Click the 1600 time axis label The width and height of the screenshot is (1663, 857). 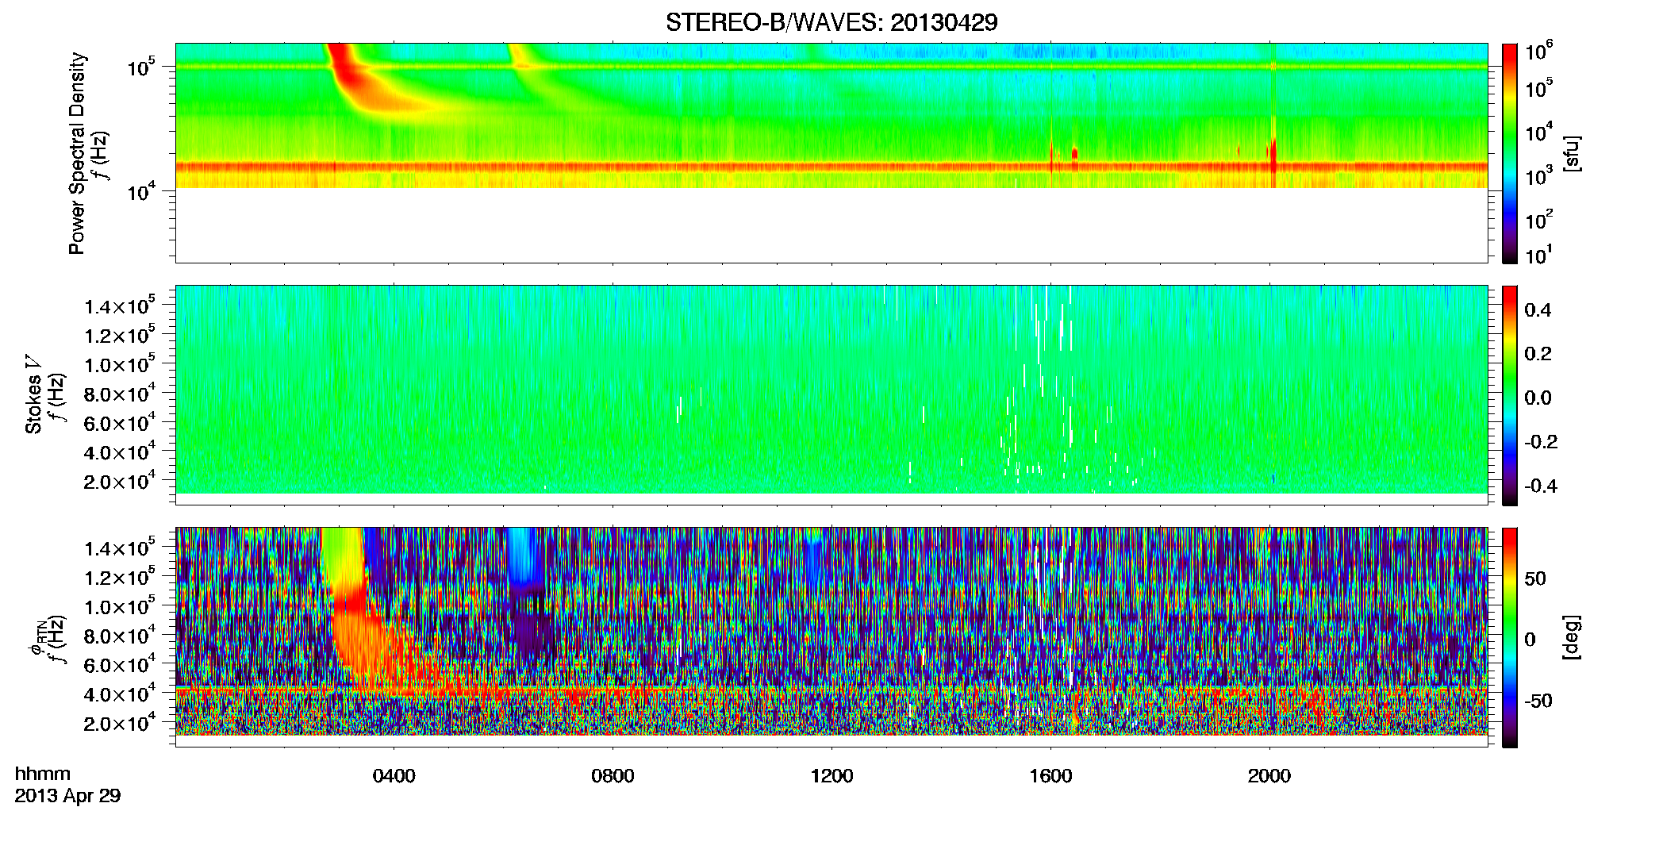coord(1050,776)
